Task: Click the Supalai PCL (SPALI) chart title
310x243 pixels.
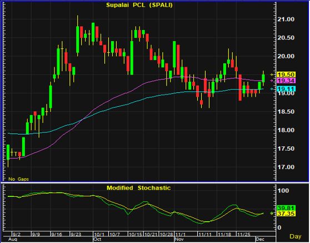Action: (x=139, y=5)
